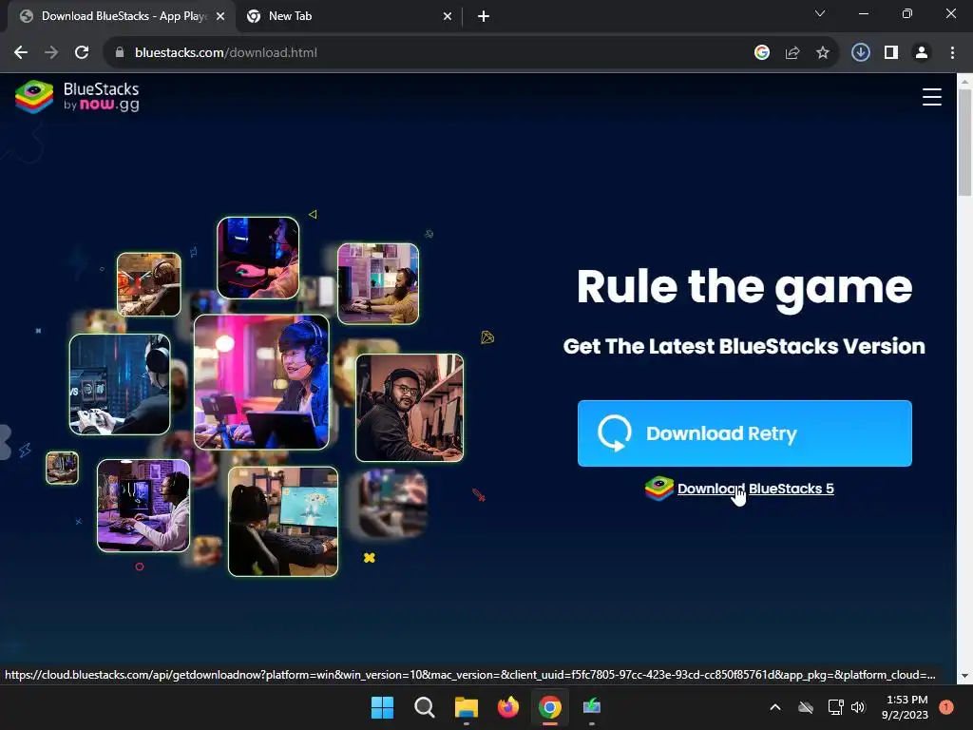The height and width of the screenshot is (730, 973).
Task: Share this page using the share icon
Action: tap(792, 53)
